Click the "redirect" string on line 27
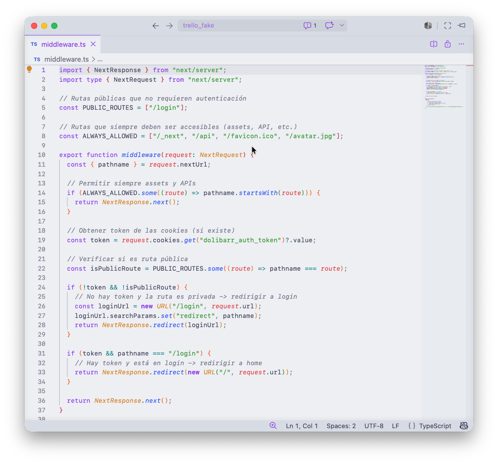498x464 pixels. [196, 316]
